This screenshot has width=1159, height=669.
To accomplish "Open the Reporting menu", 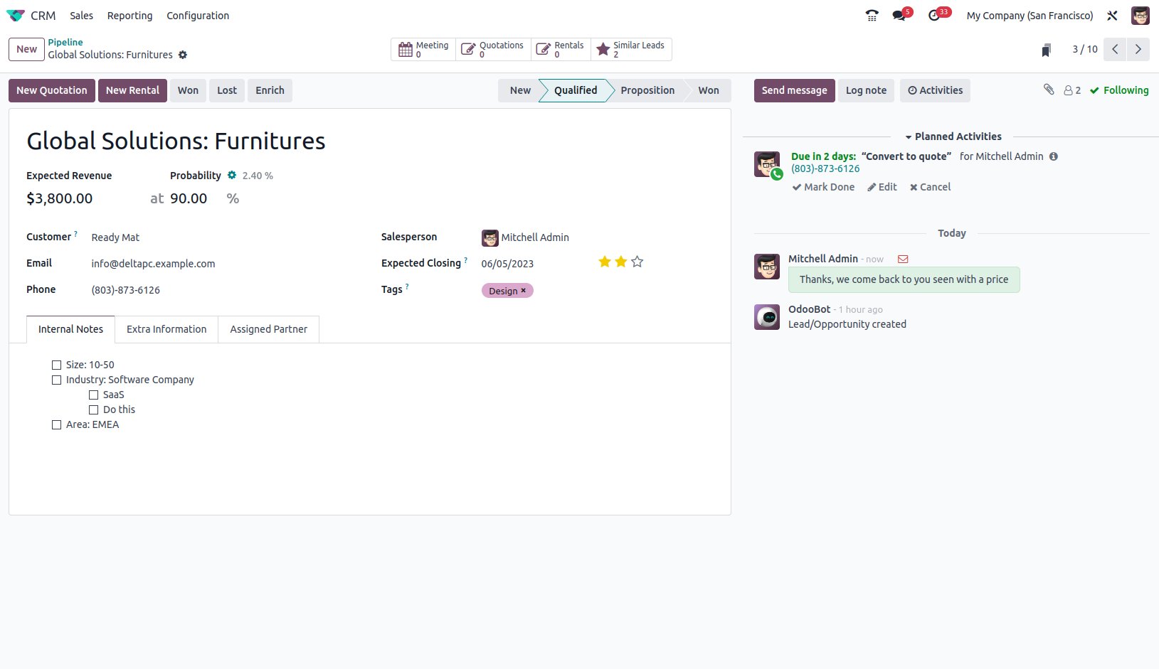I will tap(129, 16).
